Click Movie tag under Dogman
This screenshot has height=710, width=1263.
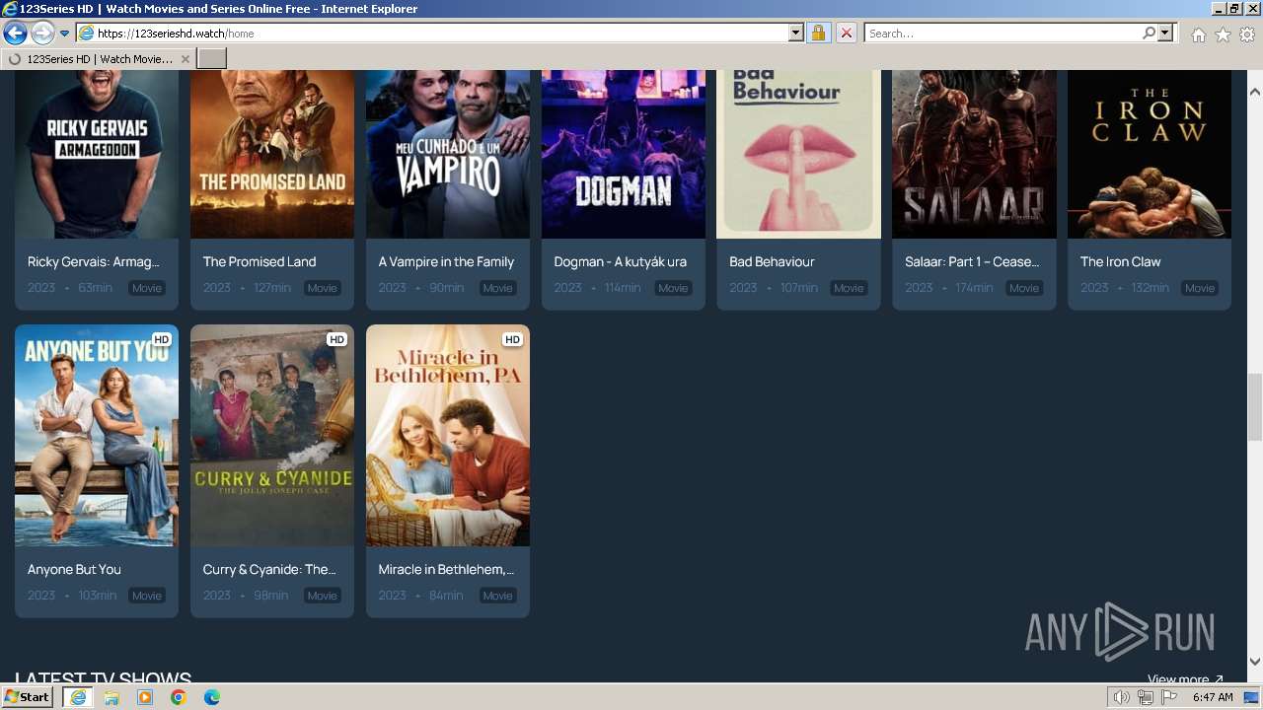(x=673, y=288)
